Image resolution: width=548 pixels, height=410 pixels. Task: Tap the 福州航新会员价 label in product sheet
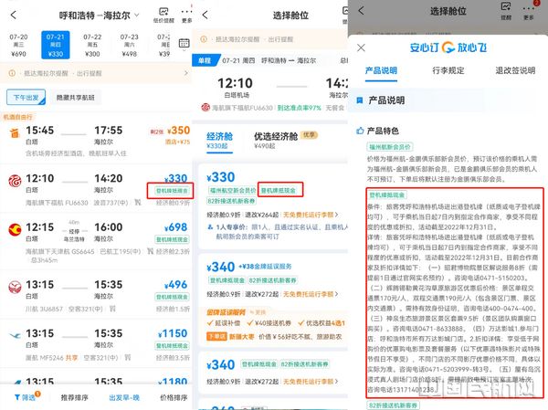(x=390, y=147)
